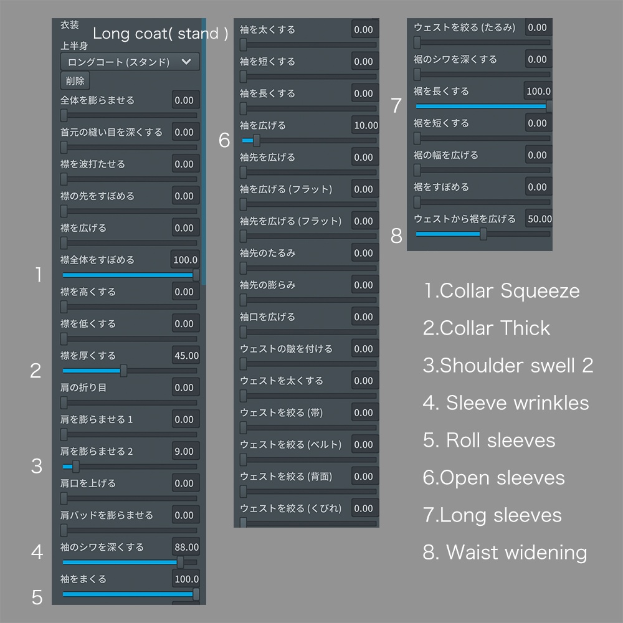The image size is (623, 623).
Task: Click the 裾を長くする slider track
Action: tap(480, 107)
